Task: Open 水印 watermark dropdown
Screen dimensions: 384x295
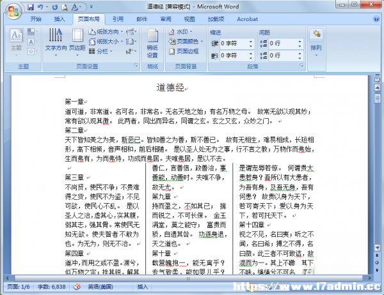Action: tap(180, 31)
